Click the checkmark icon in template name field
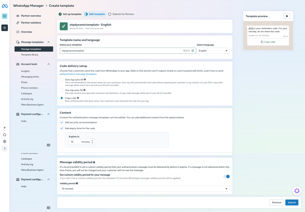305x212 pixels. click(x=193, y=51)
